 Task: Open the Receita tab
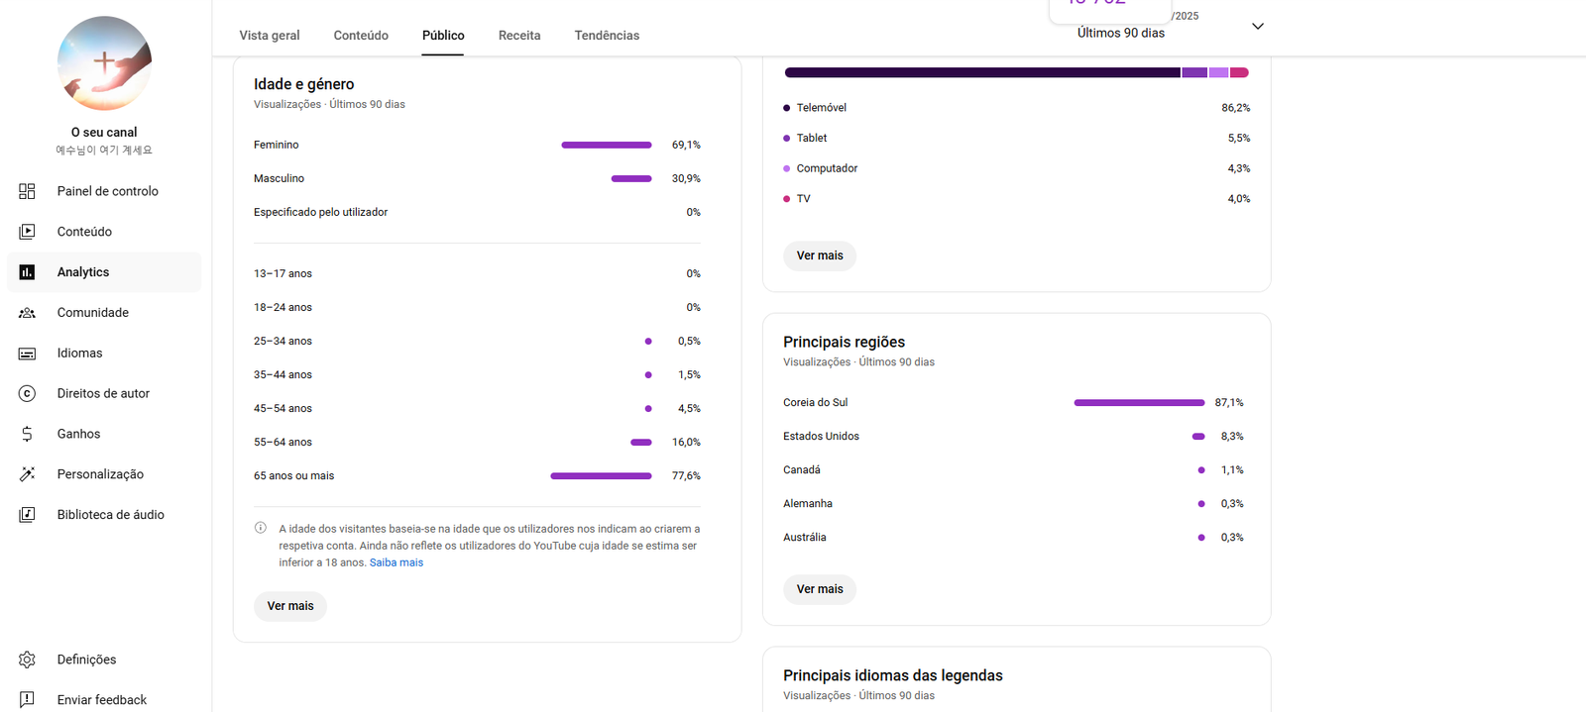click(519, 36)
